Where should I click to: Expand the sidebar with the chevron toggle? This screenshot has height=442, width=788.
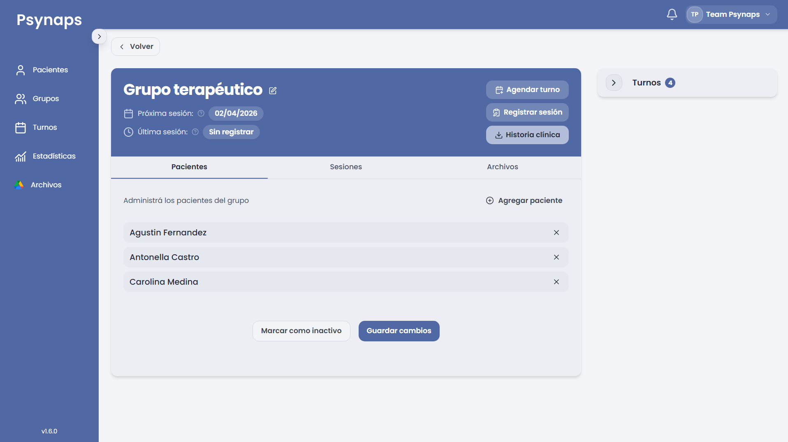pyautogui.click(x=99, y=37)
